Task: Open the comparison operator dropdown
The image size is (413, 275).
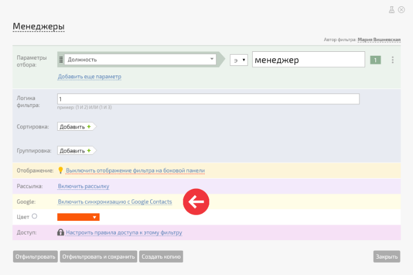Action: [239, 60]
